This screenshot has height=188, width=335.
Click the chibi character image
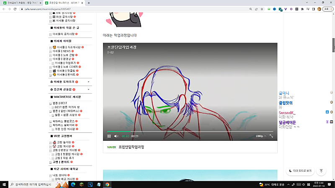pyautogui.click(x=125, y=20)
